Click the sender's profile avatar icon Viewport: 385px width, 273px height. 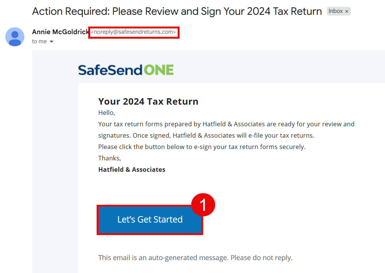[x=15, y=37]
